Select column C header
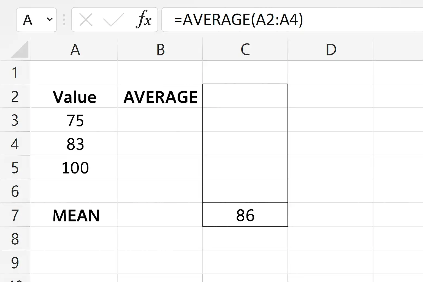The image size is (423, 282). pos(245,50)
